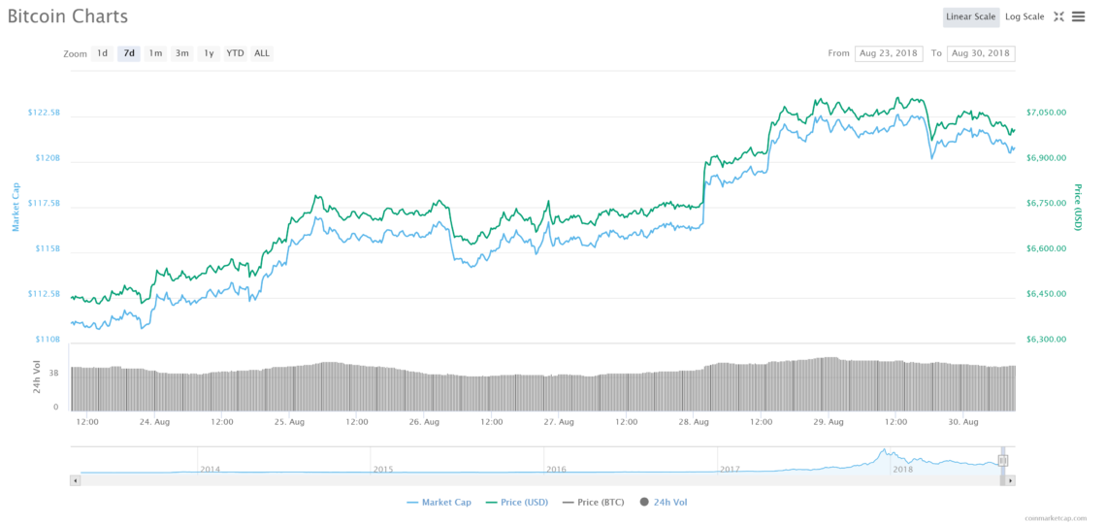Screen dimensions: 1106x524
Task: Select ALL zoom range
Action: tap(262, 53)
